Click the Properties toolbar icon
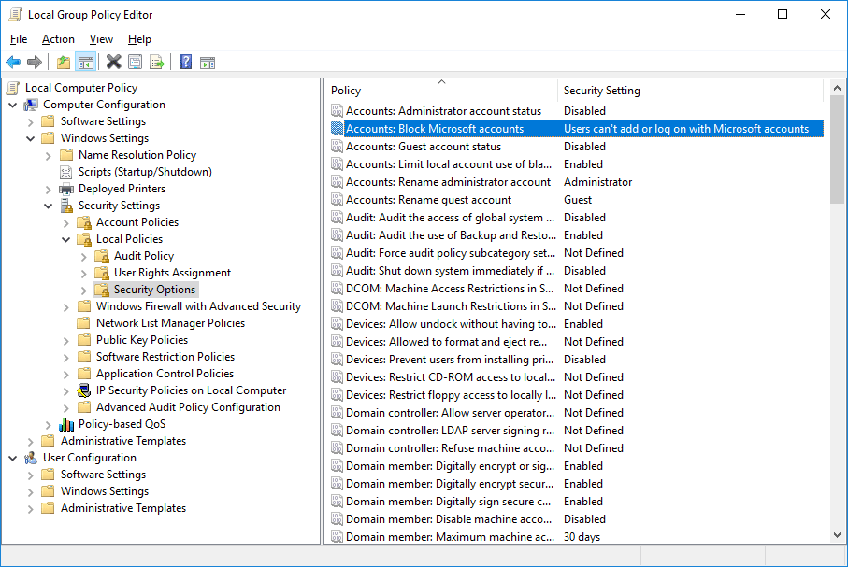 (136, 63)
